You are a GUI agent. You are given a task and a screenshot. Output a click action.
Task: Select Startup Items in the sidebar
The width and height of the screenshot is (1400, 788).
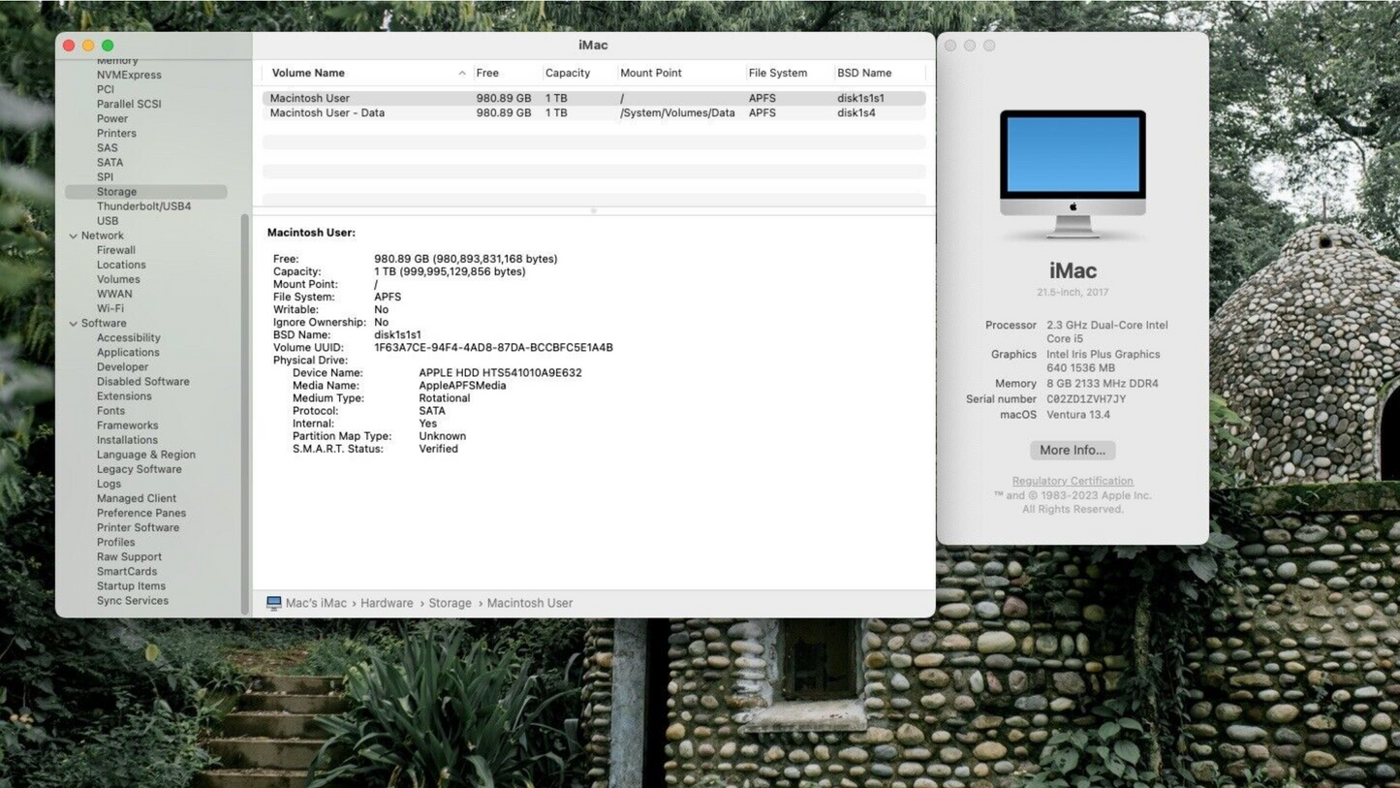[x=131, y=585]
